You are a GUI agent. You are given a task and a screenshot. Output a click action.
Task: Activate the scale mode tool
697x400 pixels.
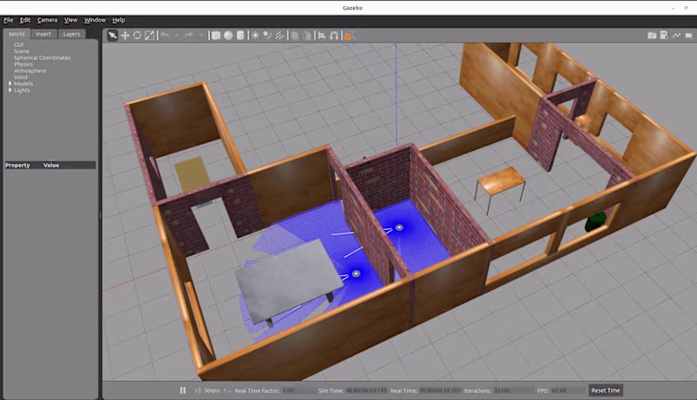[x=150, y=36]
